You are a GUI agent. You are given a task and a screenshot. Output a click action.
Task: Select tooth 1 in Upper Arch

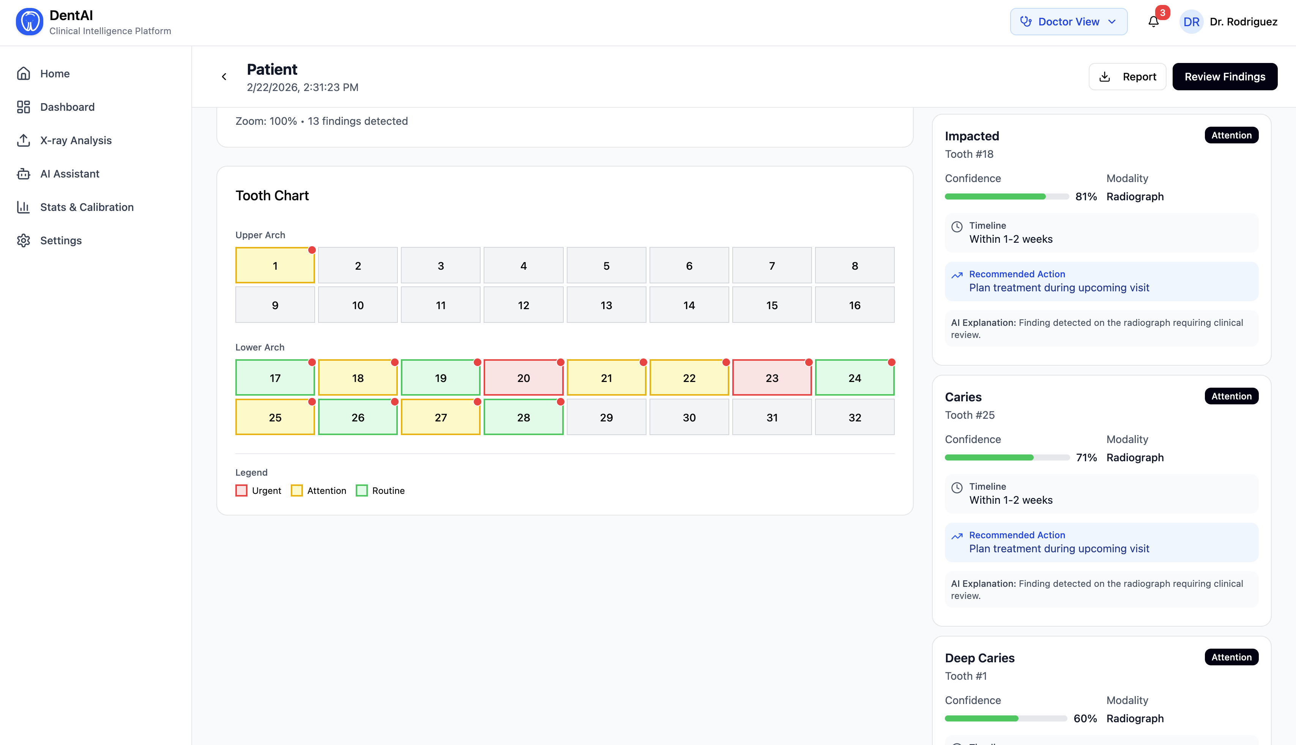275,266
